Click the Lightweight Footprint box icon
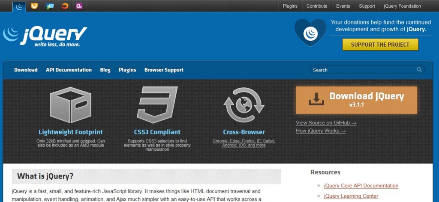Screen dimensions: 439x202 (70, 105)
